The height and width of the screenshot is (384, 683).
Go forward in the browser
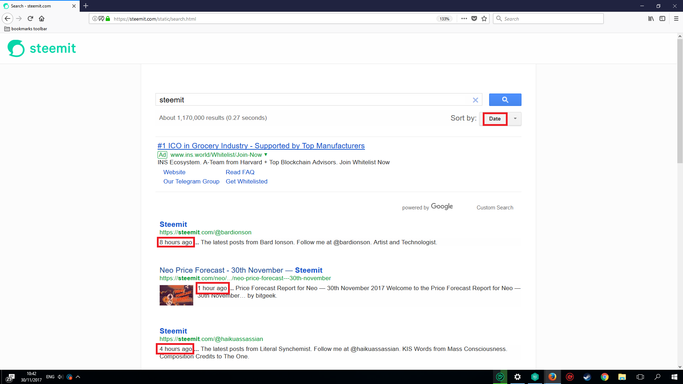[x=19, y=18]
